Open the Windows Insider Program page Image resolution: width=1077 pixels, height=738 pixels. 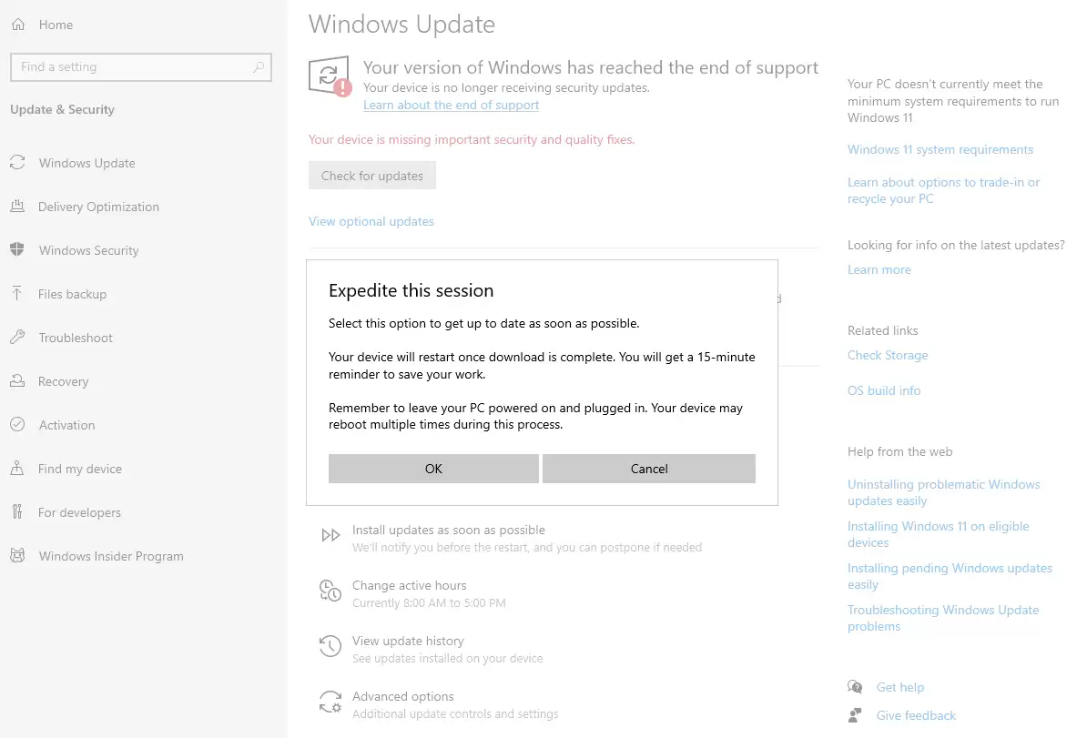point(110,556)
